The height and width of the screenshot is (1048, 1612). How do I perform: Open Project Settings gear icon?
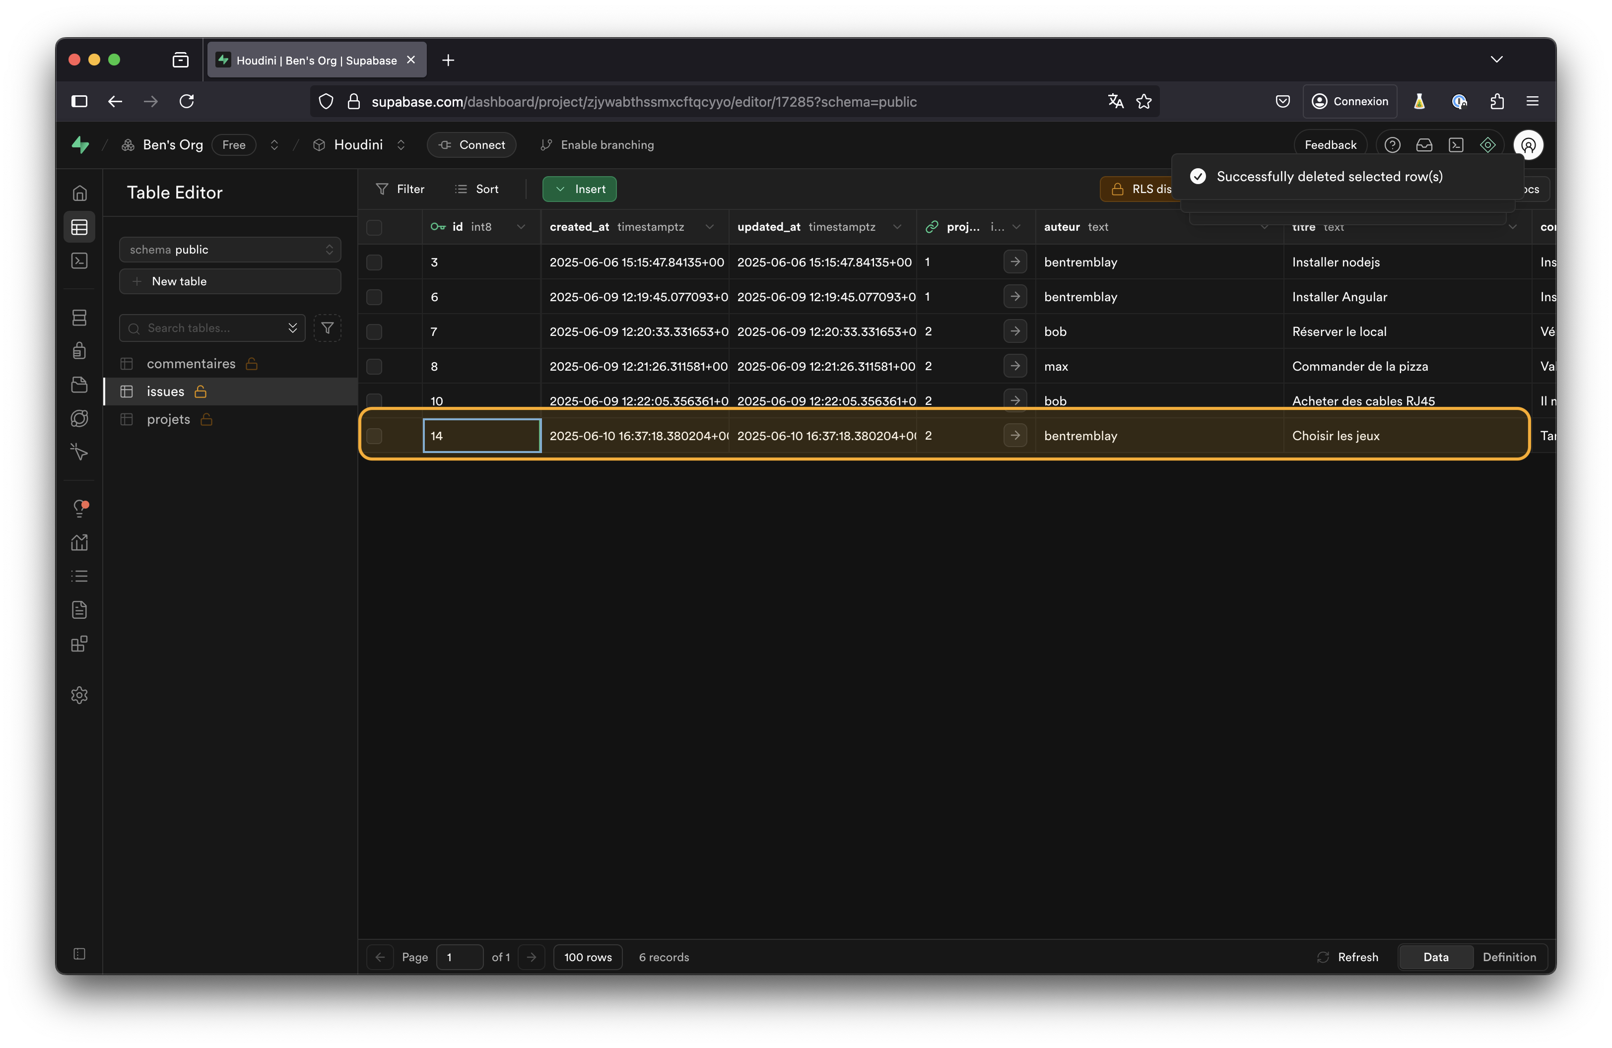coord(79,695)
